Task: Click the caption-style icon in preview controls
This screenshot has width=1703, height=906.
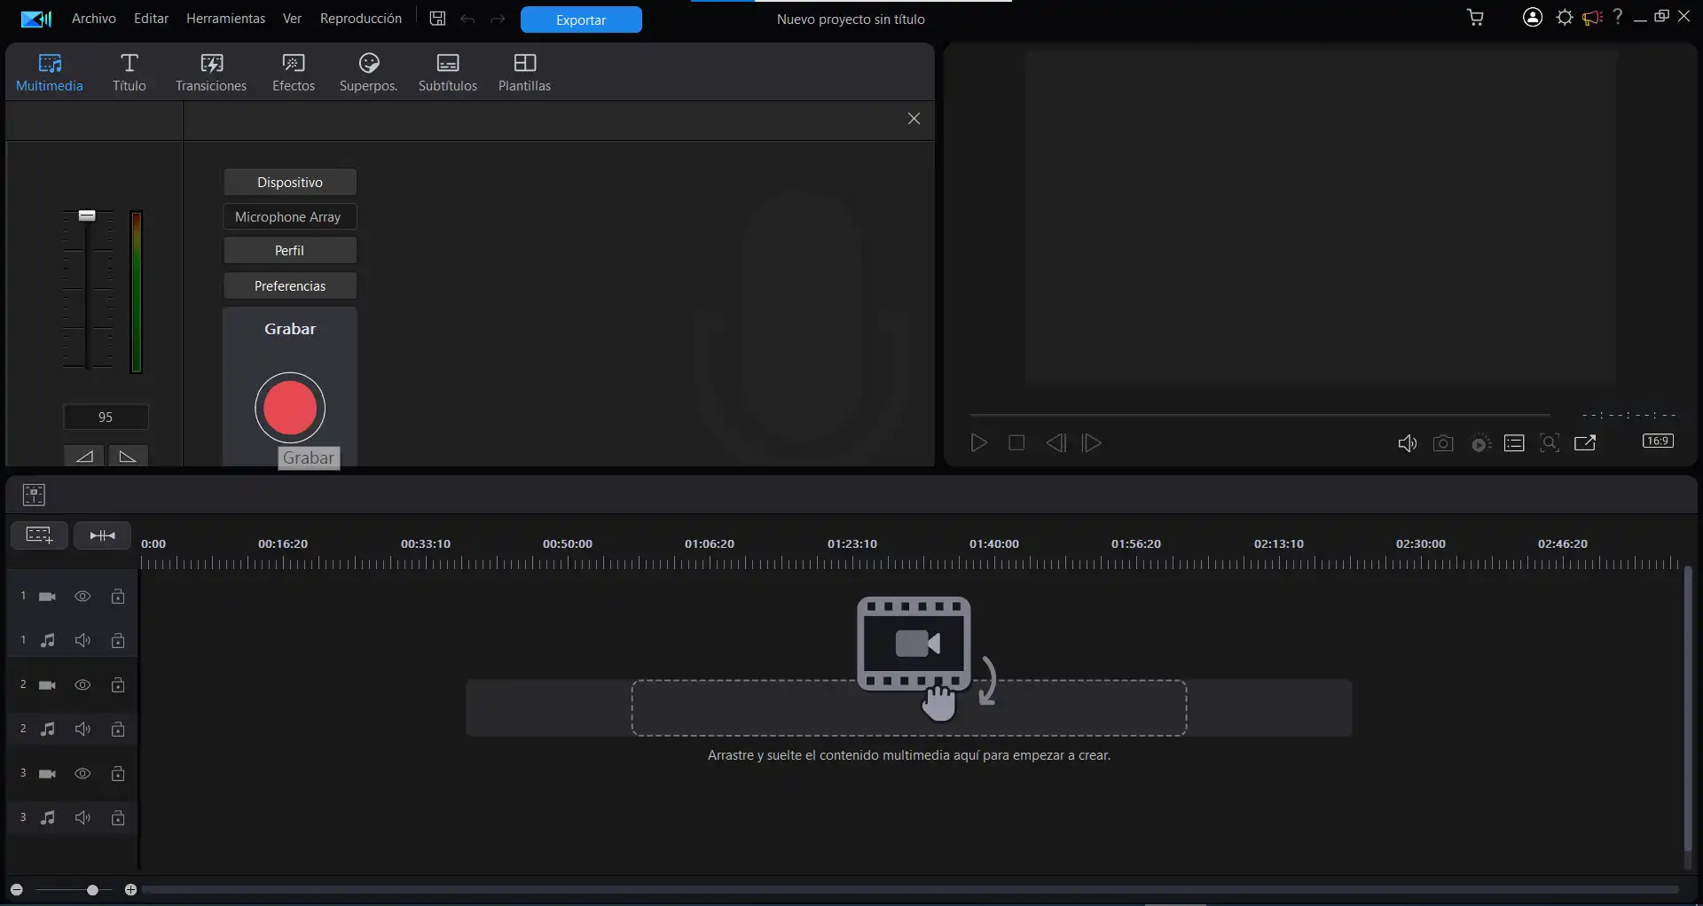Action: coord(1514,443)
